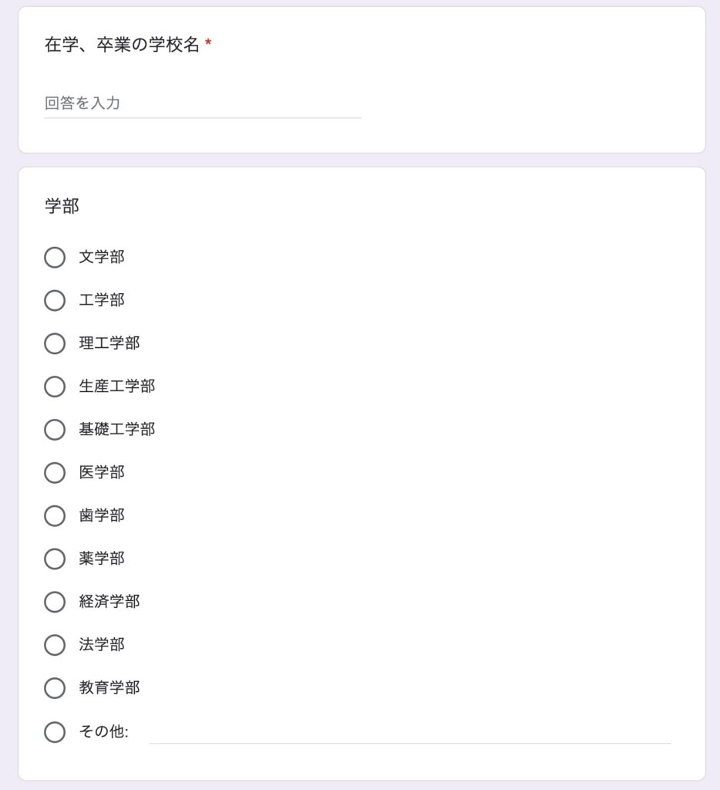Select the 文学部 radio button

[55, 258]
